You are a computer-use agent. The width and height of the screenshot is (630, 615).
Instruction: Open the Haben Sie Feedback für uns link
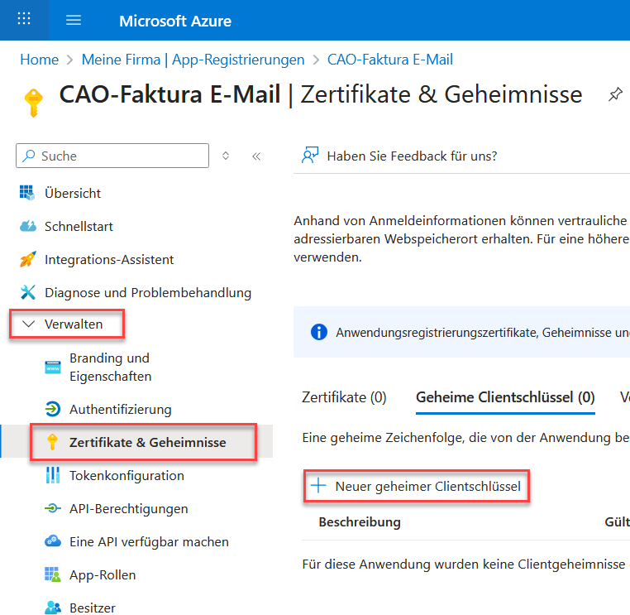point(411,156)
